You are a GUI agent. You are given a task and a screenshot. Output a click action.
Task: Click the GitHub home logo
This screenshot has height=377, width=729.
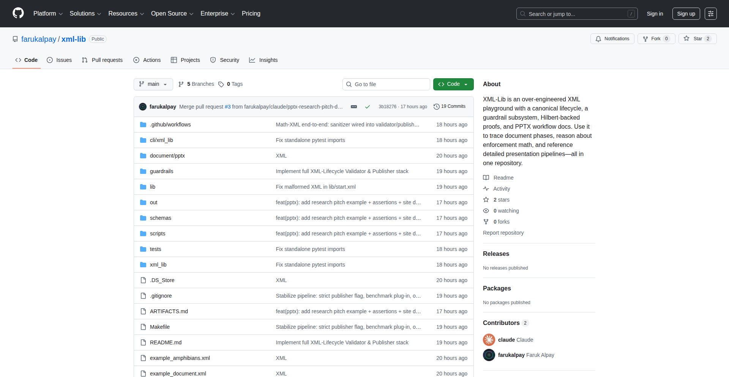pos(17,13)
